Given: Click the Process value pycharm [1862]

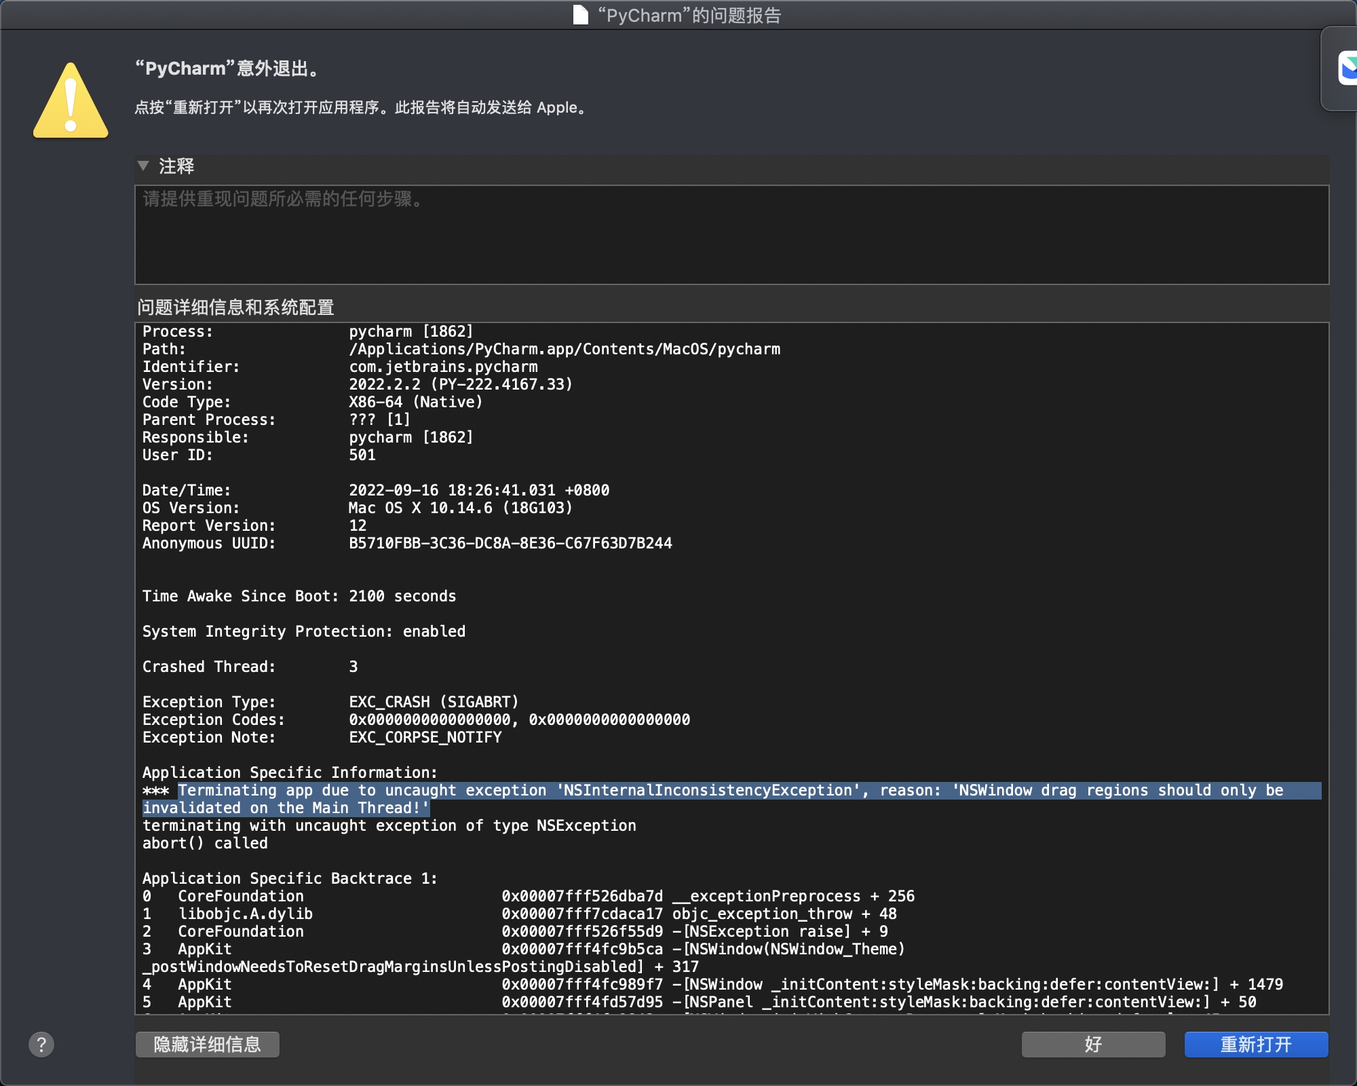Looking at the screenshot, I should pos(410,332).
